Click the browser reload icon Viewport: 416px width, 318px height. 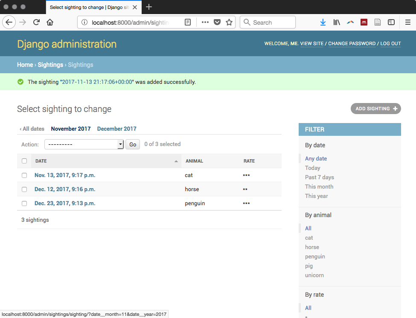(x=37, y=23)
